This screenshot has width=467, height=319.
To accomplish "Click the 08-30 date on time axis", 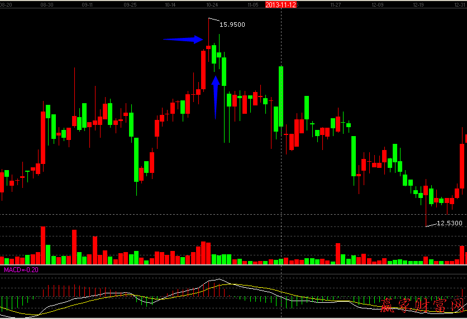I will 47,4.
